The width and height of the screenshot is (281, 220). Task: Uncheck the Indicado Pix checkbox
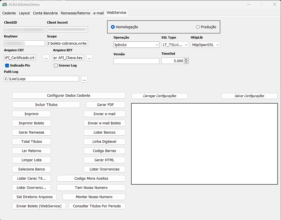7,66
